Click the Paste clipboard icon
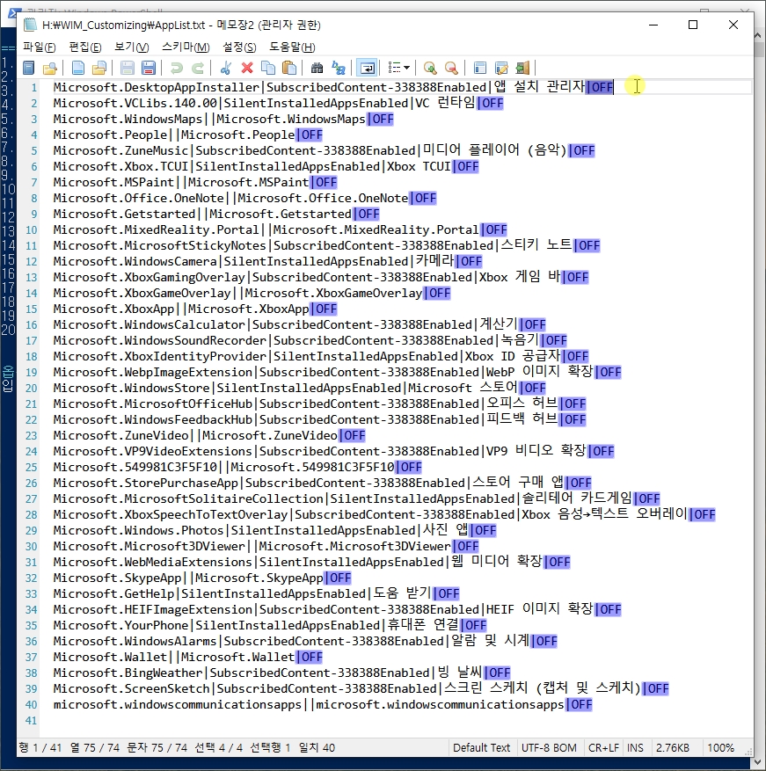This screenshot has height=771, width=766. pyautogui.click(x=289, y=68)
